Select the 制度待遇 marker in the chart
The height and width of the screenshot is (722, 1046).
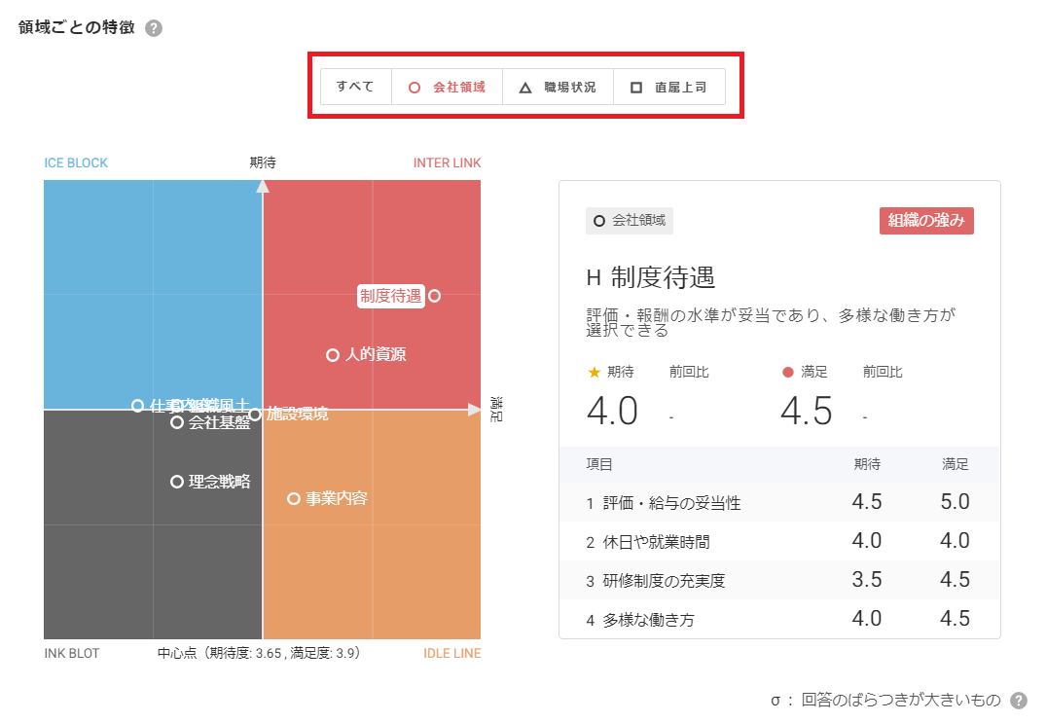tap(435, 296)
